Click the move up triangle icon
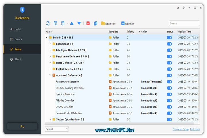This screenshot has height=138, width=207. (x=72, y=23)
